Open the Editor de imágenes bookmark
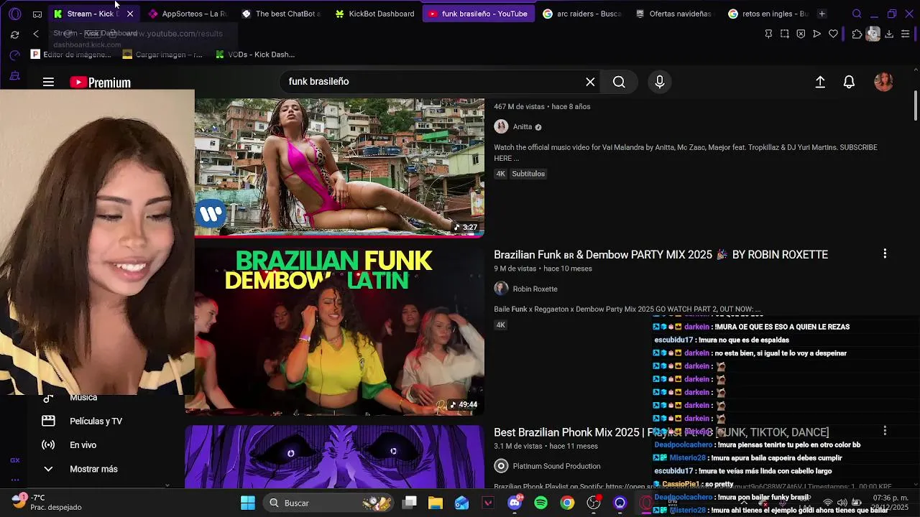920x517 pixels. (x=70, y=55)
